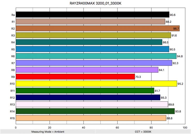
Task: Select the olive R3 bar
Action: pos(93,35)
